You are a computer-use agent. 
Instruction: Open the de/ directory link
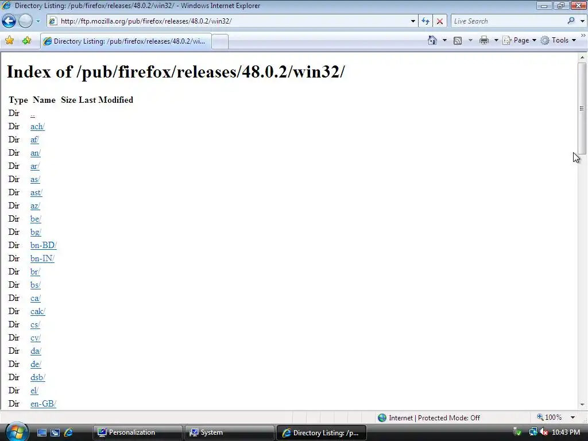[x=36, y=364]
